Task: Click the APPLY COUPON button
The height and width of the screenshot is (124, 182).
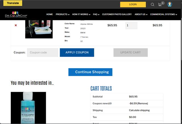Action: click(x=77, y=52)
